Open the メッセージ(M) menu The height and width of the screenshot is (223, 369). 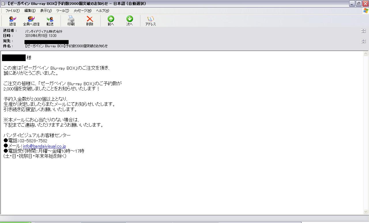coord(82,11)
